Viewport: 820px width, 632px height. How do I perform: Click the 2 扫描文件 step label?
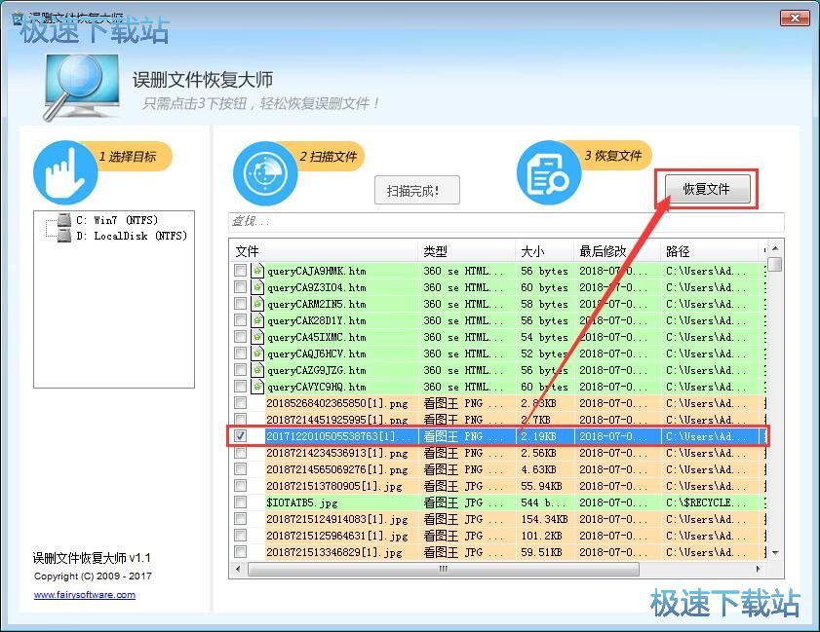click(x=329, y=157)
